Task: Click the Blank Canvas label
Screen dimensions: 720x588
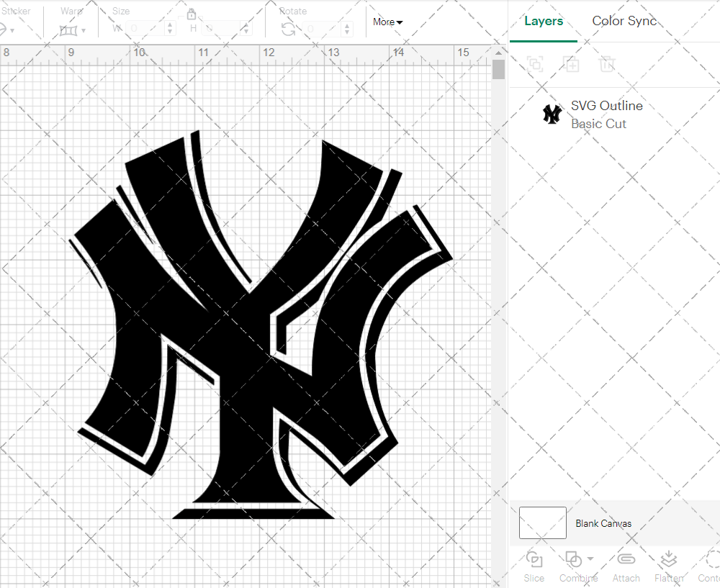Action: 603,523
